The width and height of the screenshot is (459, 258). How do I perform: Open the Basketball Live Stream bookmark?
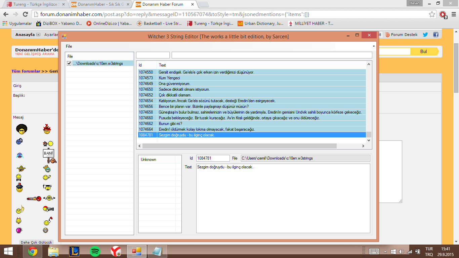(x=159, y=24)
